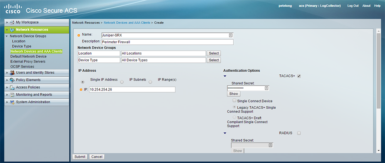Click the TACACS+ Shared Secret password field
The width and height of the screenshot is (385, 163).
tap(248, 88)
